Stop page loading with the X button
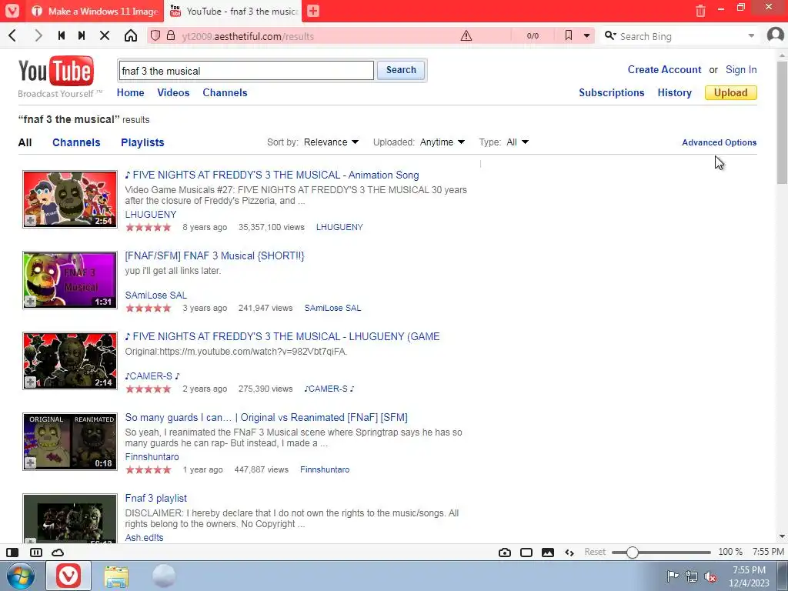The height and width of the screenshot is (591, 788). [105, 35]
